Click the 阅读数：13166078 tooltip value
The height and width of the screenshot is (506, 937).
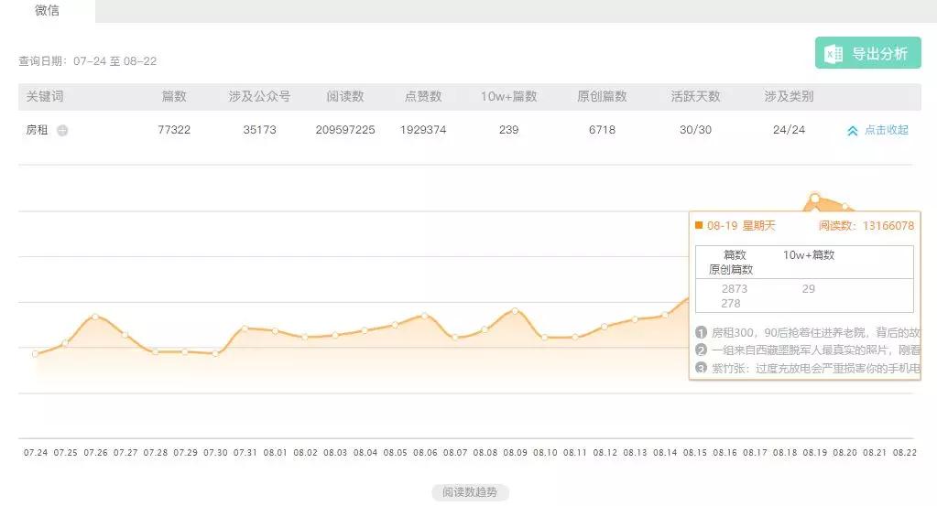click(866, 226)
